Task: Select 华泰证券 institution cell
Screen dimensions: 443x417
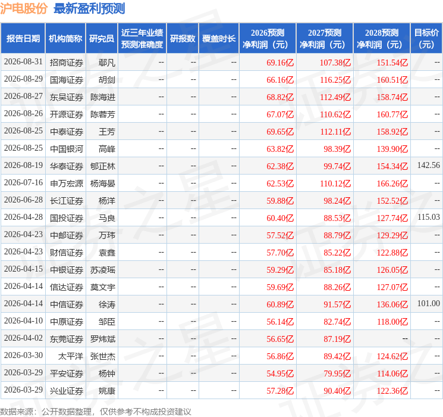Action: [67, 166]
